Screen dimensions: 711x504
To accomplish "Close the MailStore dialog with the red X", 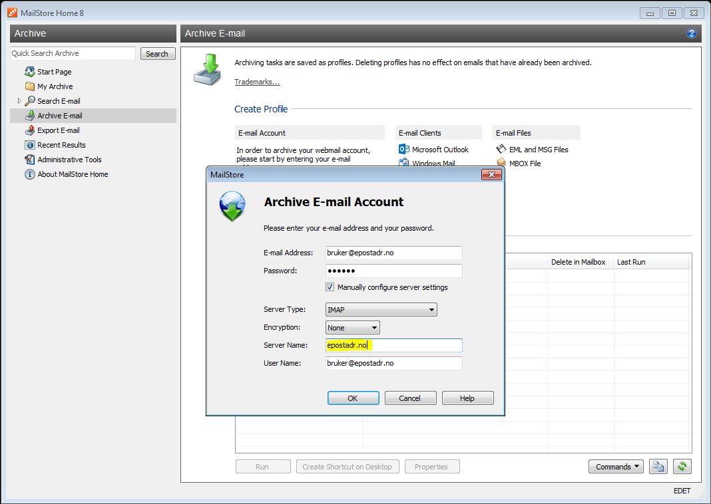I will pos(491,174).
